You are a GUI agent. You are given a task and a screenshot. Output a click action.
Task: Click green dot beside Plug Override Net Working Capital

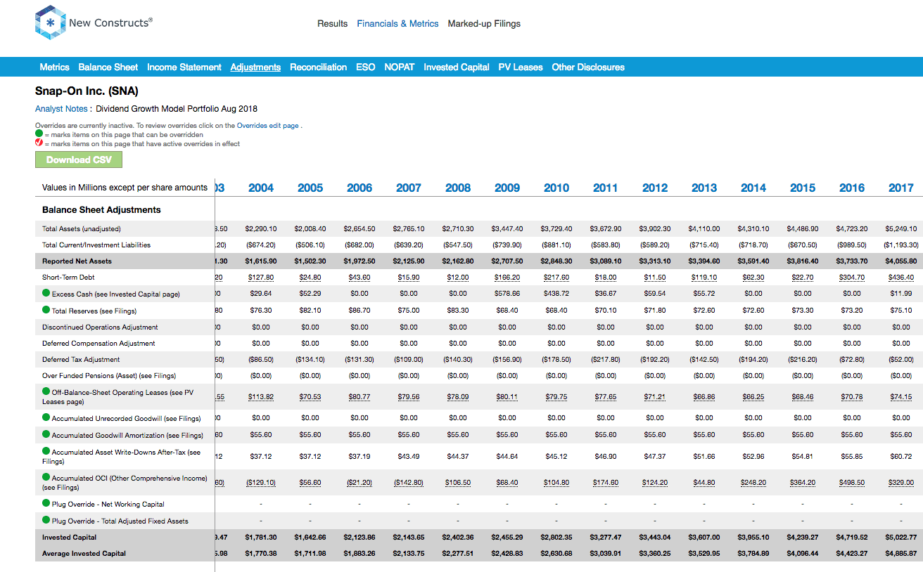(46, 503)
